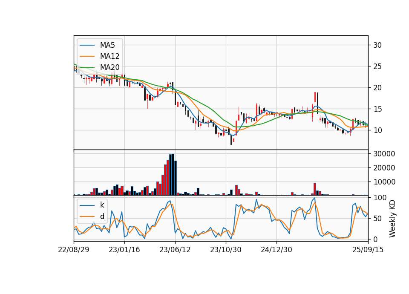Click the 23/06/12 date tick label
Screen dimensions: 409x294
pyautogui.click(x=175, y=250)
